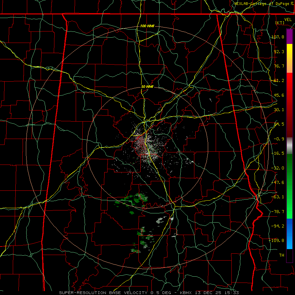Viewport: 295px width, 295px height.
Task: Click the -32.0 legend value
Action: click(278, 168)
